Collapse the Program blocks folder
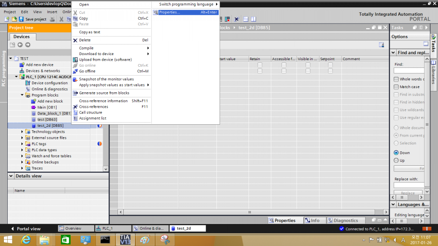The width and height of the screenshot is (438, 246). [22, 95]
